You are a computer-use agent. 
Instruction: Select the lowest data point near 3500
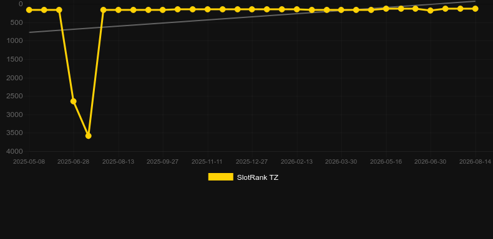89,136
